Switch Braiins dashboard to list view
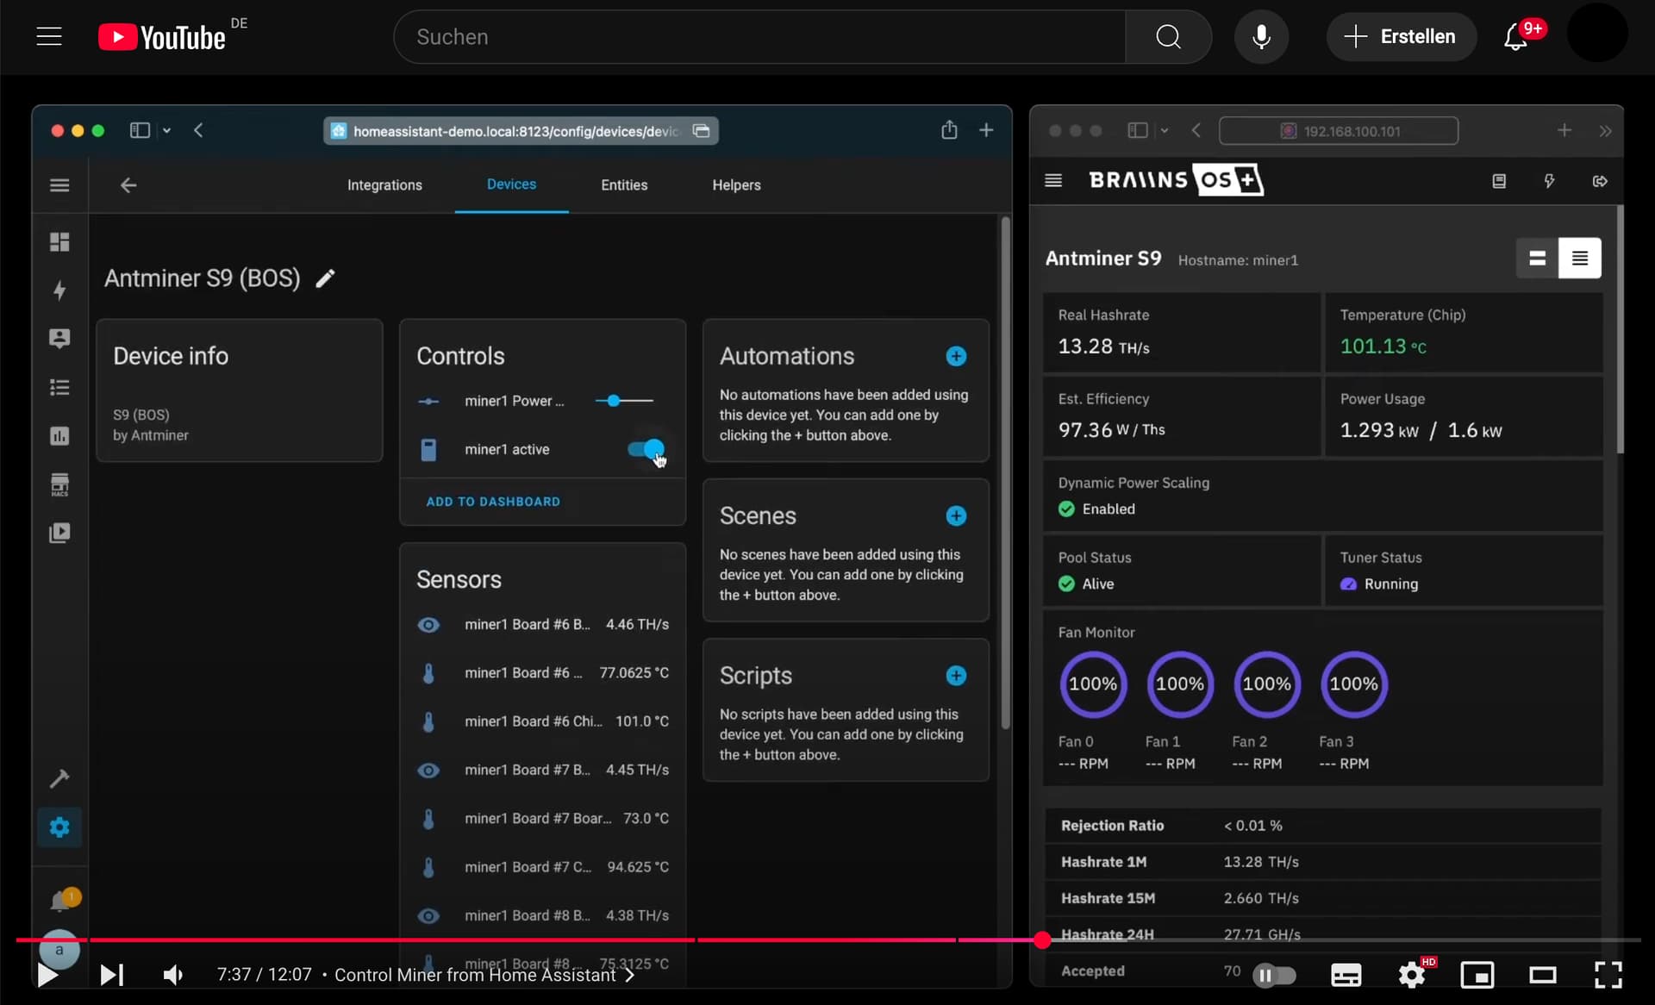The width and height of the screenshot is (1655, 1005). coord(1579,259)
